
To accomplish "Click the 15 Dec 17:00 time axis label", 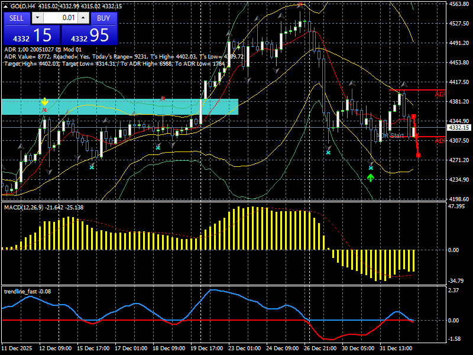I will click(93, 348).
